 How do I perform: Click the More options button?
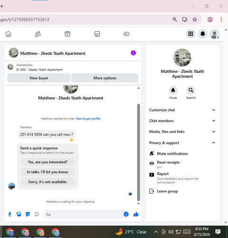105,78
